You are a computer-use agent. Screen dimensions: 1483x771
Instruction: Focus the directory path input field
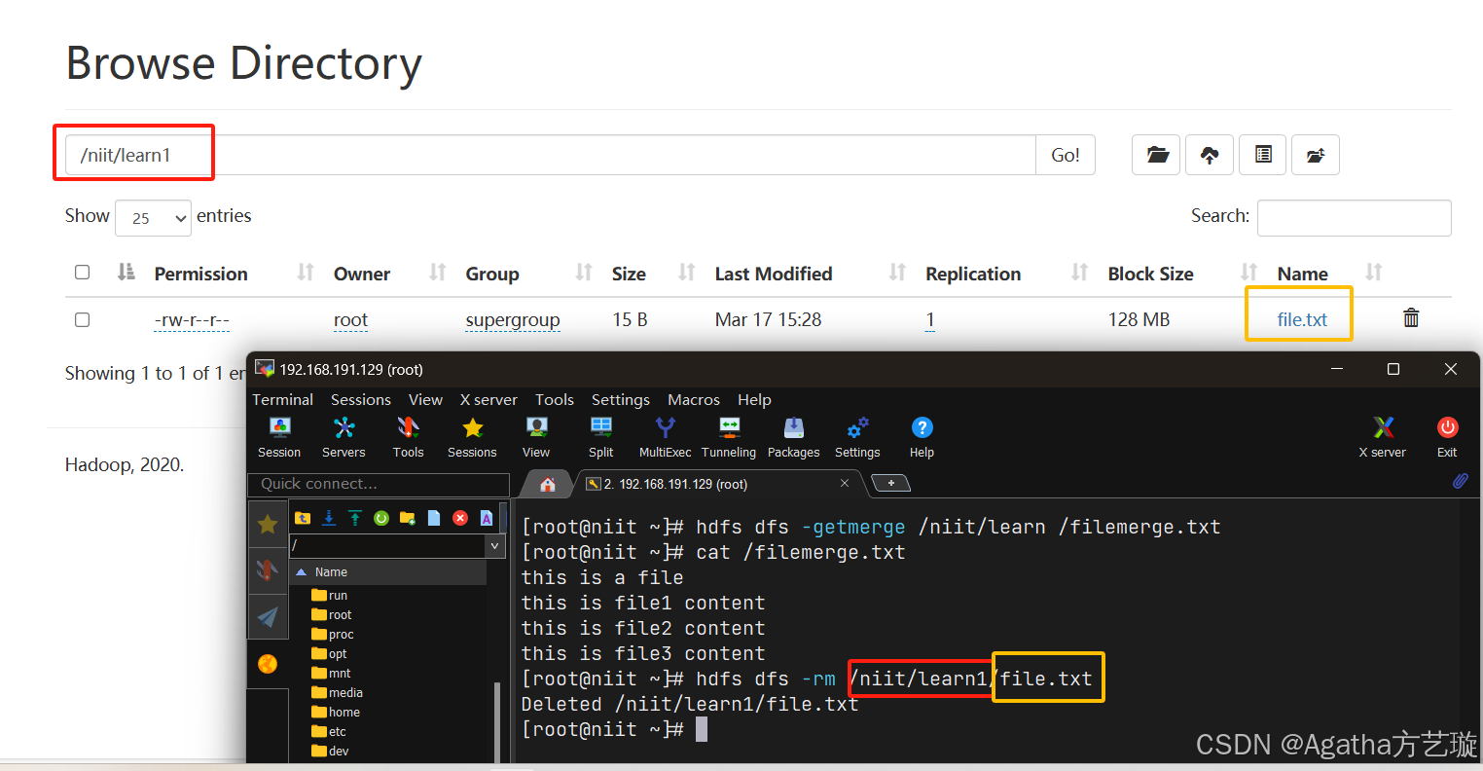[551, 155]
